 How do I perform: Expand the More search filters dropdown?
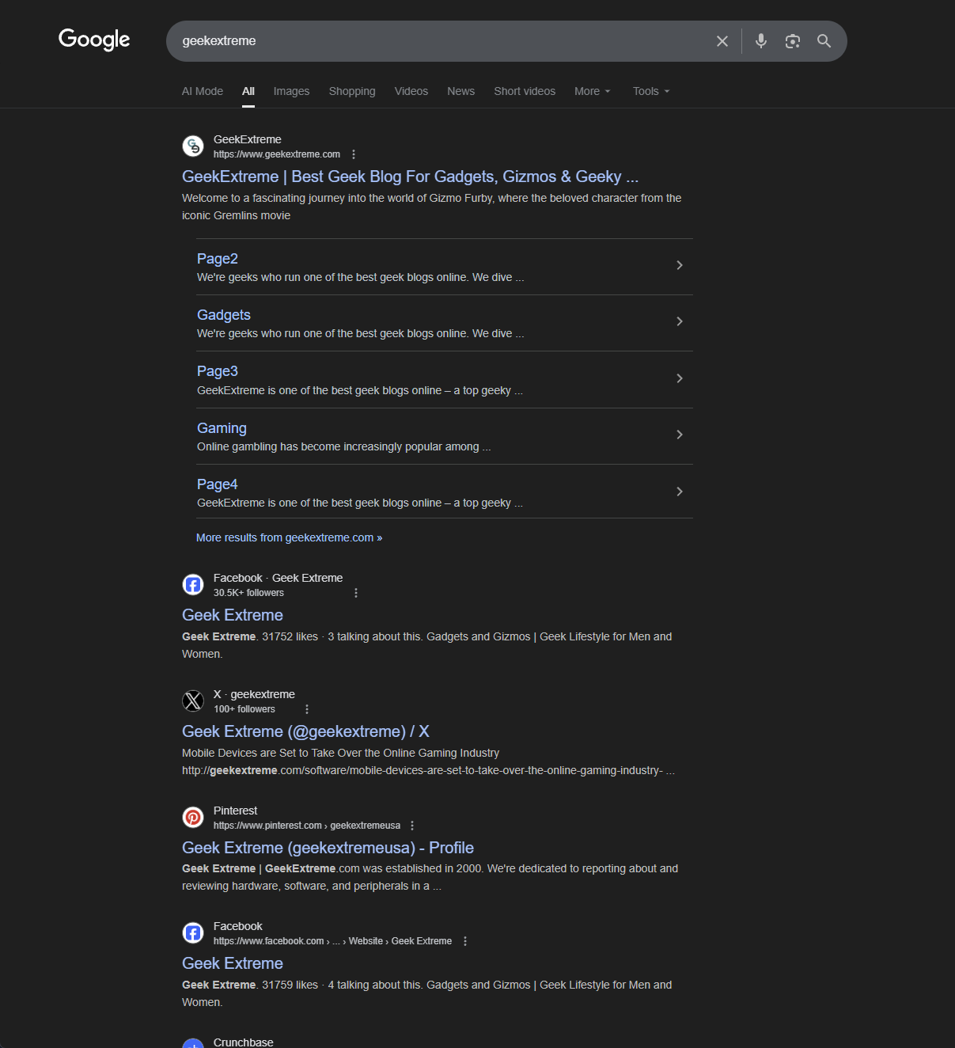tap(592, 91)
